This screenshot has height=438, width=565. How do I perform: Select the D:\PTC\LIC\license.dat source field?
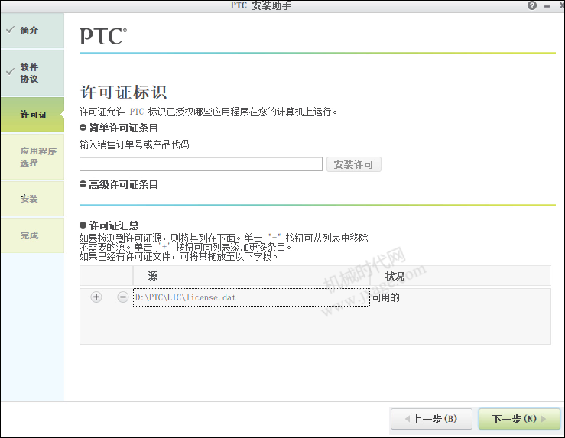[x=252, y=297]
